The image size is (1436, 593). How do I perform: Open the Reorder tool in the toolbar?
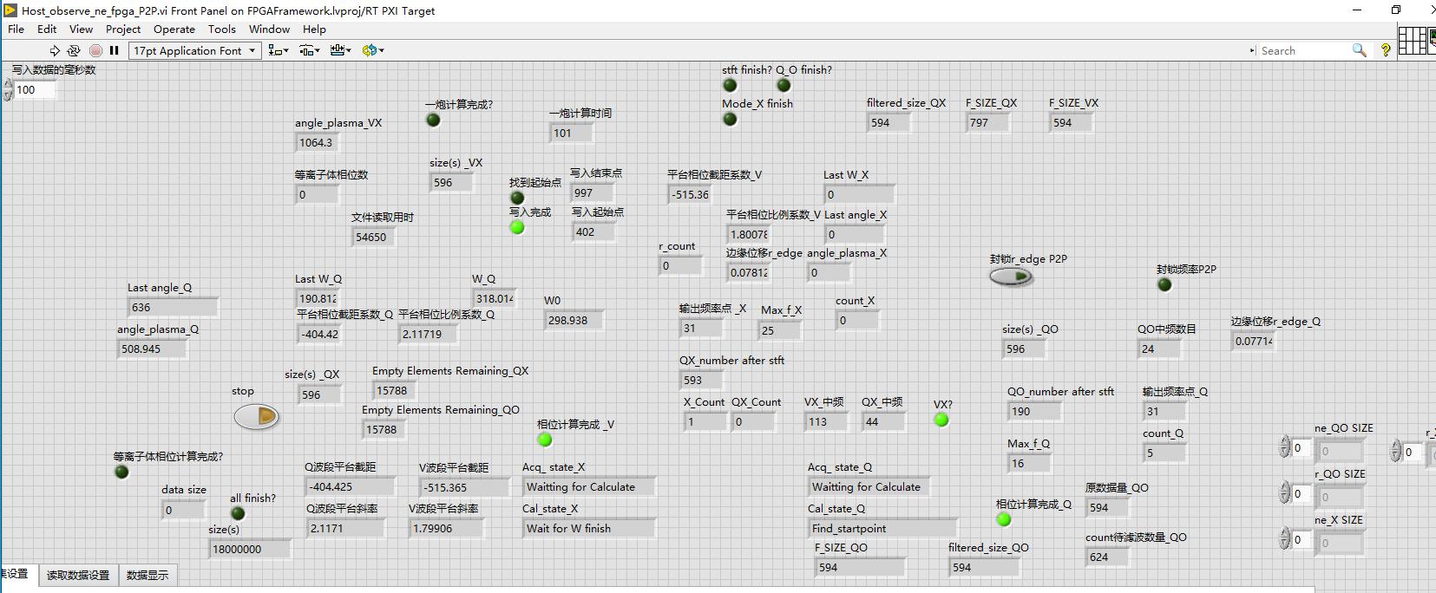click(x=373, y=51)
